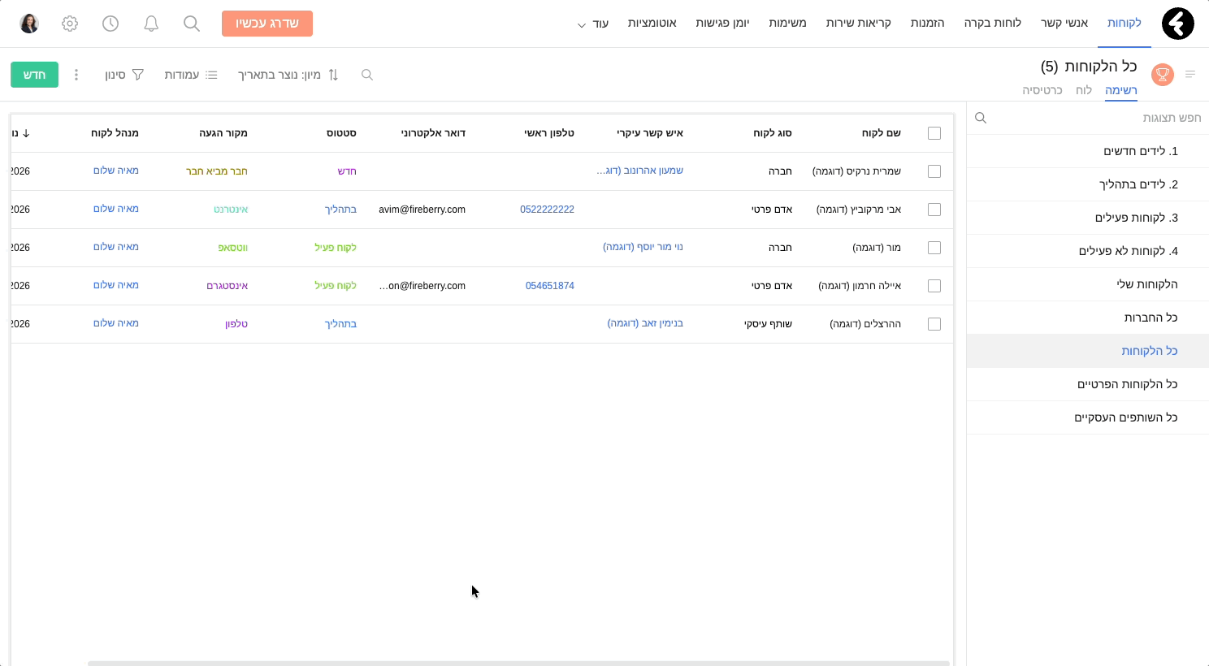Select view 2. לידים בתהליך

click(1088, 184)
